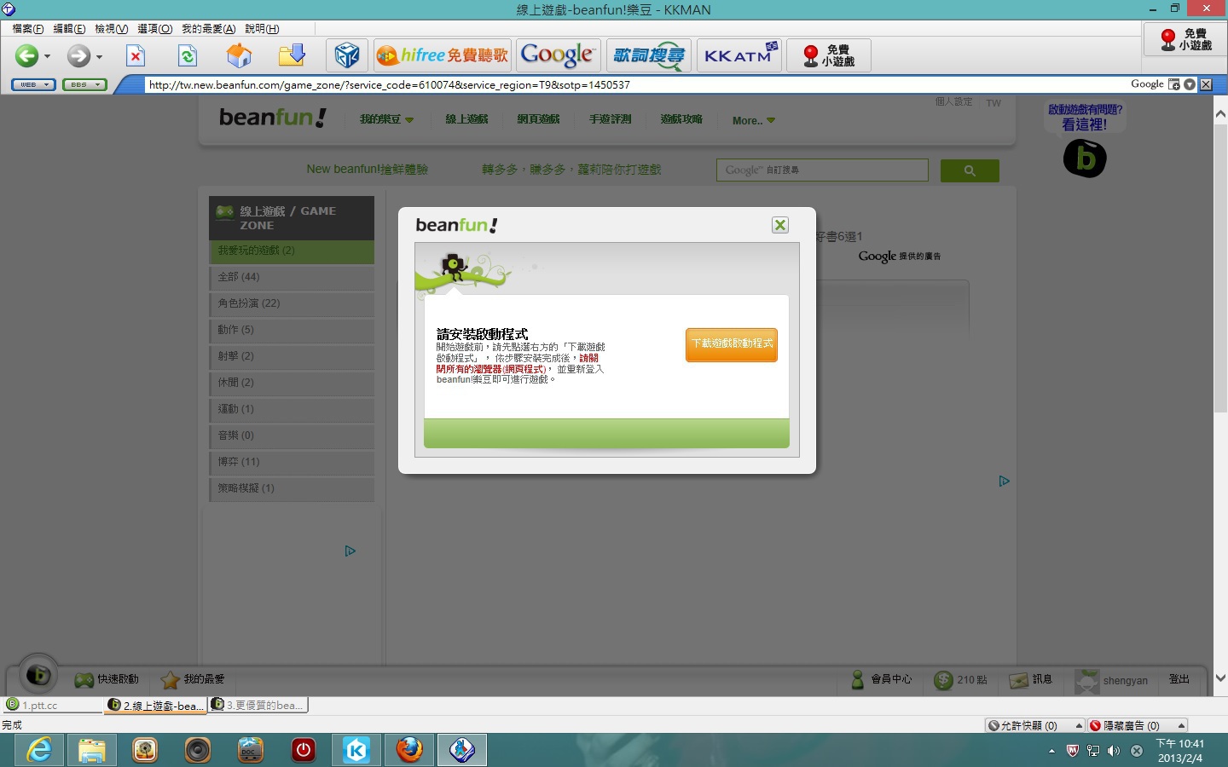Open the 網頁遊戲 navigation link
The height and width of the screenshot is (767, 1228).
[538, 119]
